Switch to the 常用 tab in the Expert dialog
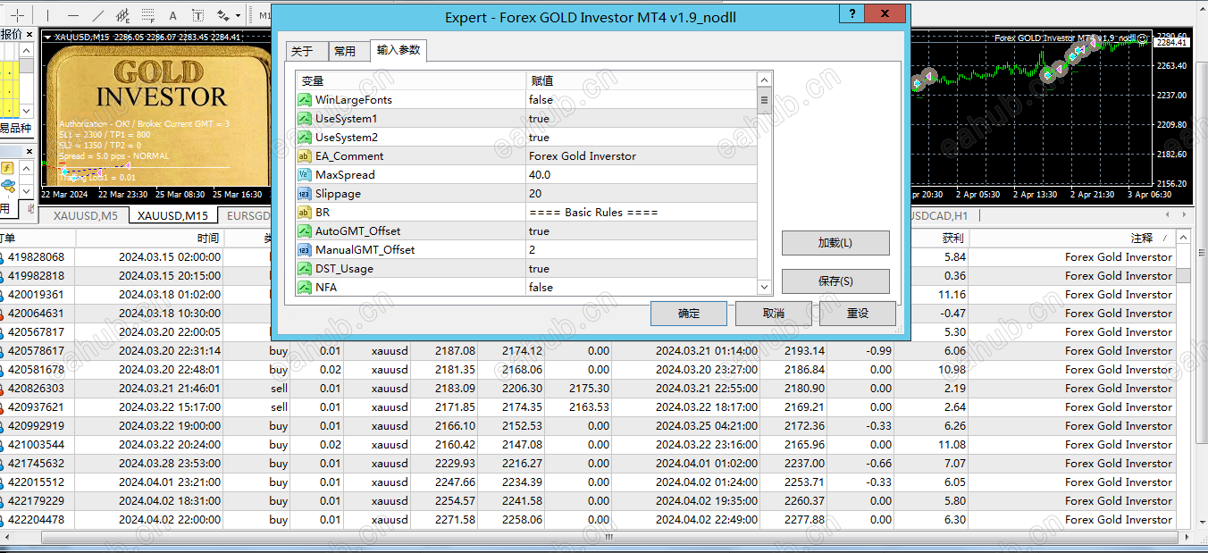Image resolution: width=1208 pixels, height=553 pixels. click(x=348, y=51)
